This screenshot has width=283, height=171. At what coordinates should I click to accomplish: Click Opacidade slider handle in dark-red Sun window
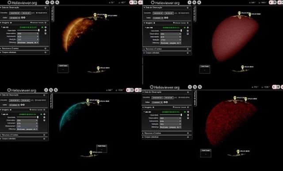tap(181, 115)
